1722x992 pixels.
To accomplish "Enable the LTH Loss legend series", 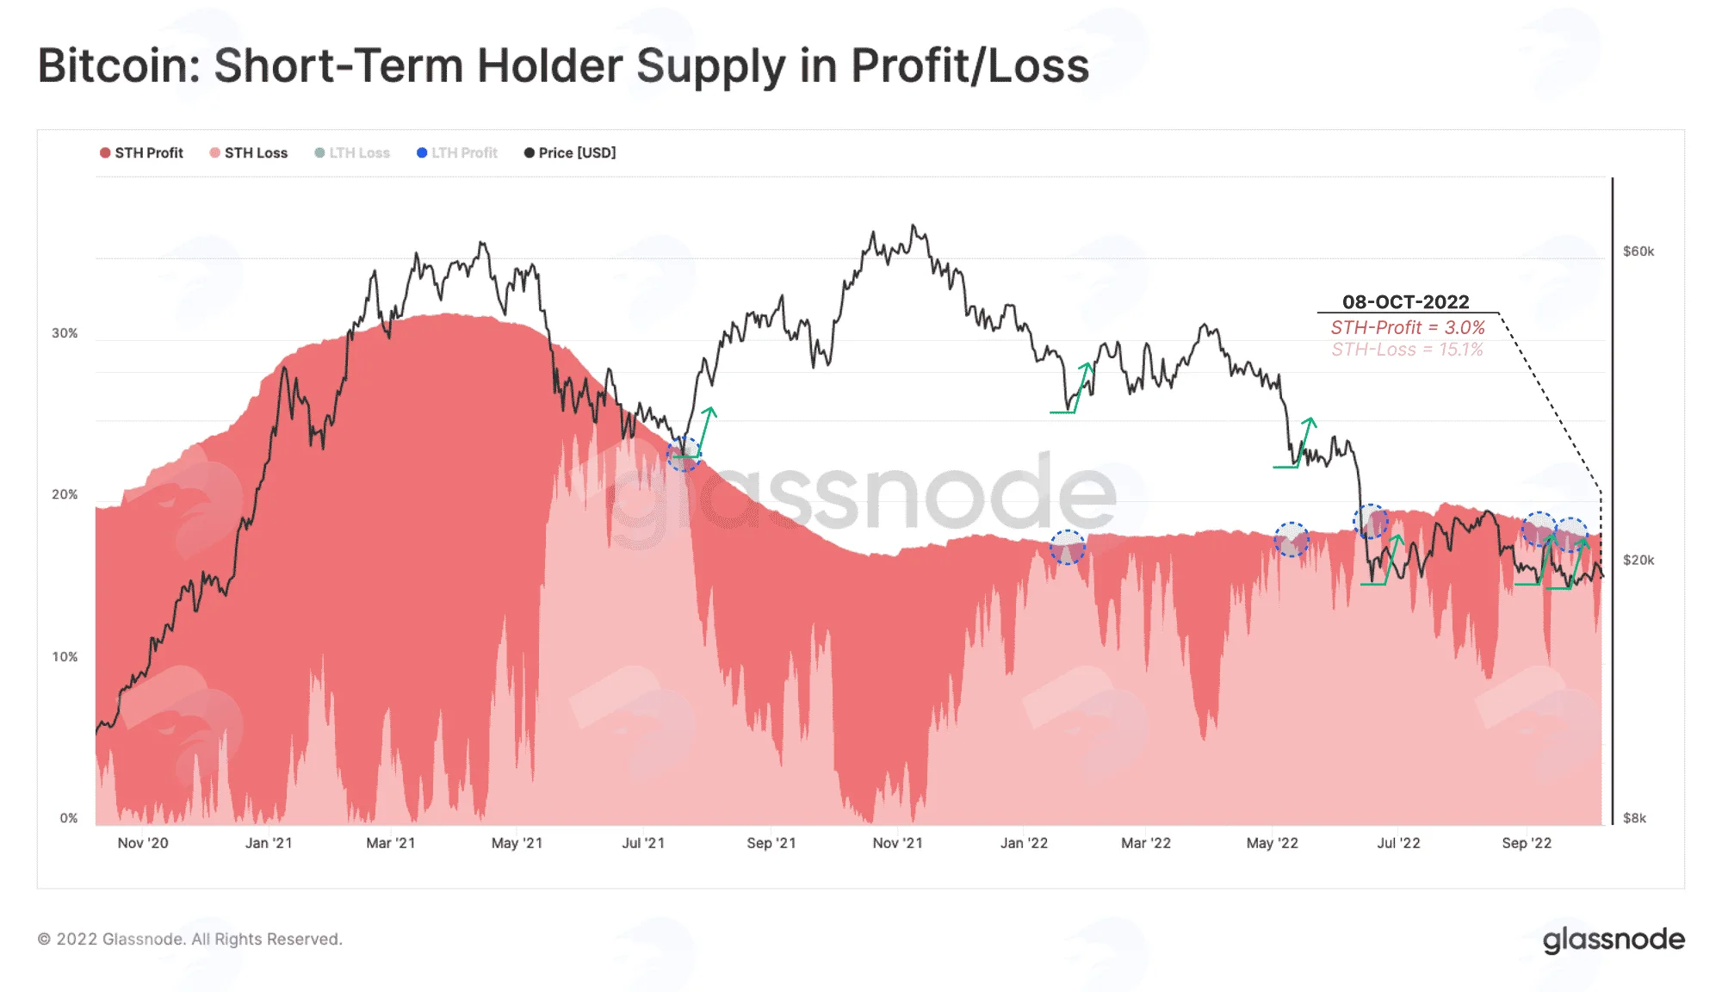I will (x=352, y=152).
